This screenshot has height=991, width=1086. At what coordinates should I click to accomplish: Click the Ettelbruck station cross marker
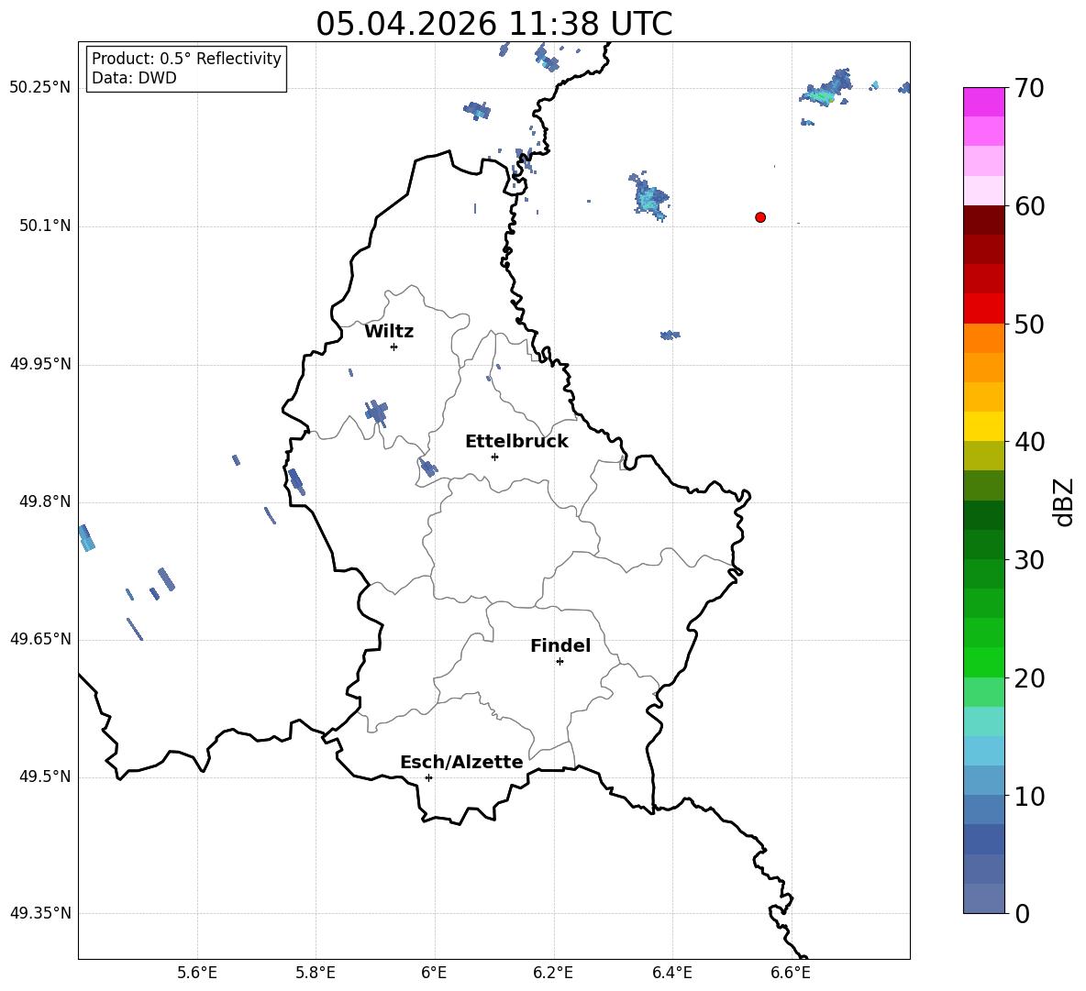click(x=494, y=457)
